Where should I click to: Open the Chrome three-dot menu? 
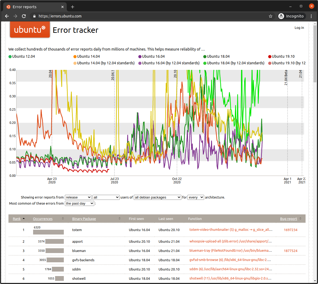[311, 16]
